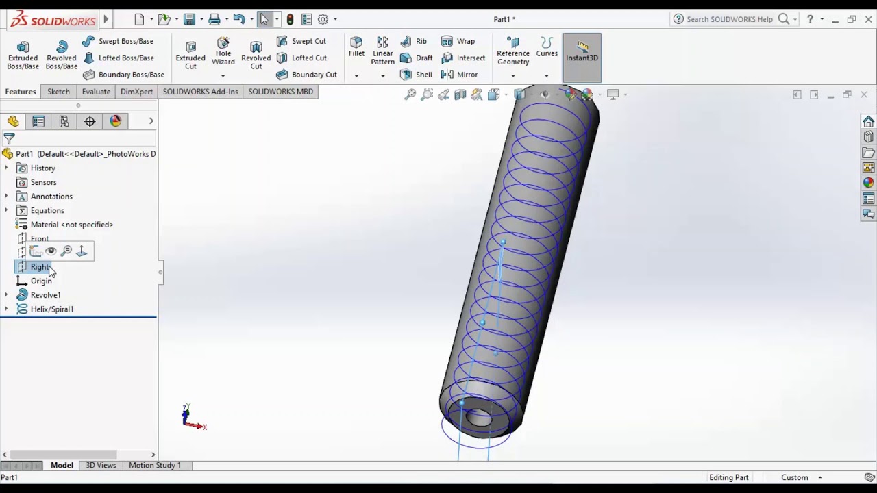Screen dimensions: 877x493
Task: Open the PropertyManager tab icon
Action: [x=38, y=121]
